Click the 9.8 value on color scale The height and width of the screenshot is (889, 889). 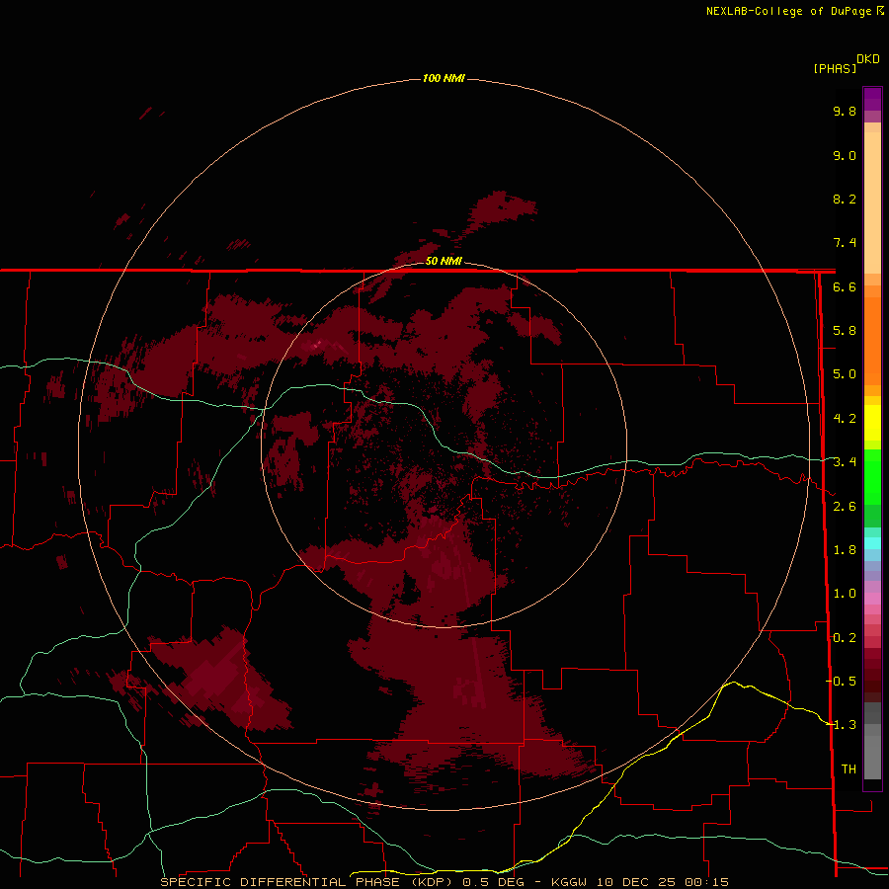pyautogui.click(x=845, y=111)
